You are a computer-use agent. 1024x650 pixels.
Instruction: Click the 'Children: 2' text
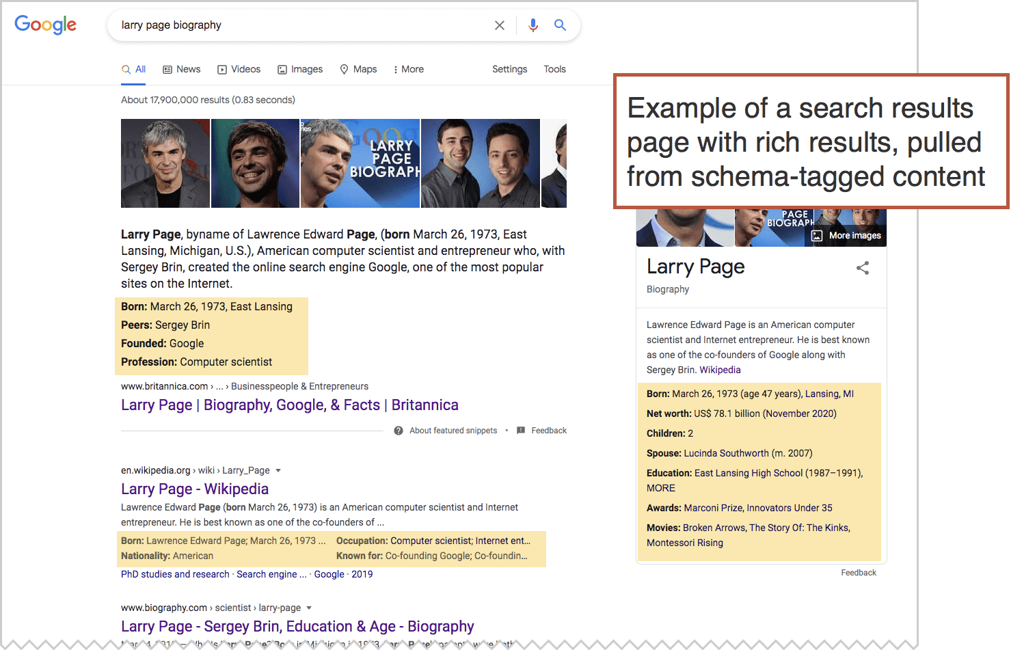(670, 433)
